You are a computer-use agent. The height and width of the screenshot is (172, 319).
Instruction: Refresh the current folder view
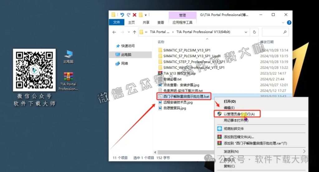pos(254,32)
